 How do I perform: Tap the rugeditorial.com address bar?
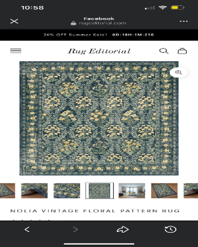pyautogui.click(x=99, y=23)
